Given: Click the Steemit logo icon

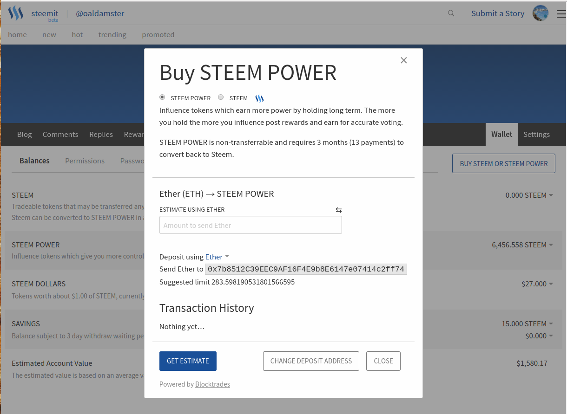Looking at the screenshot, I should (x=16, y=13).
